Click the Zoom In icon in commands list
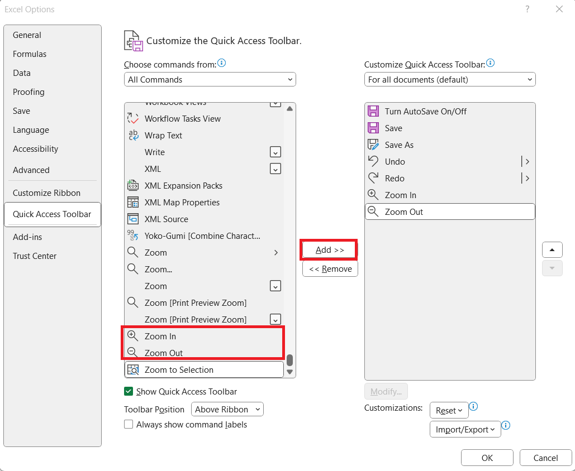575x471 pixels. click(132, 336)
